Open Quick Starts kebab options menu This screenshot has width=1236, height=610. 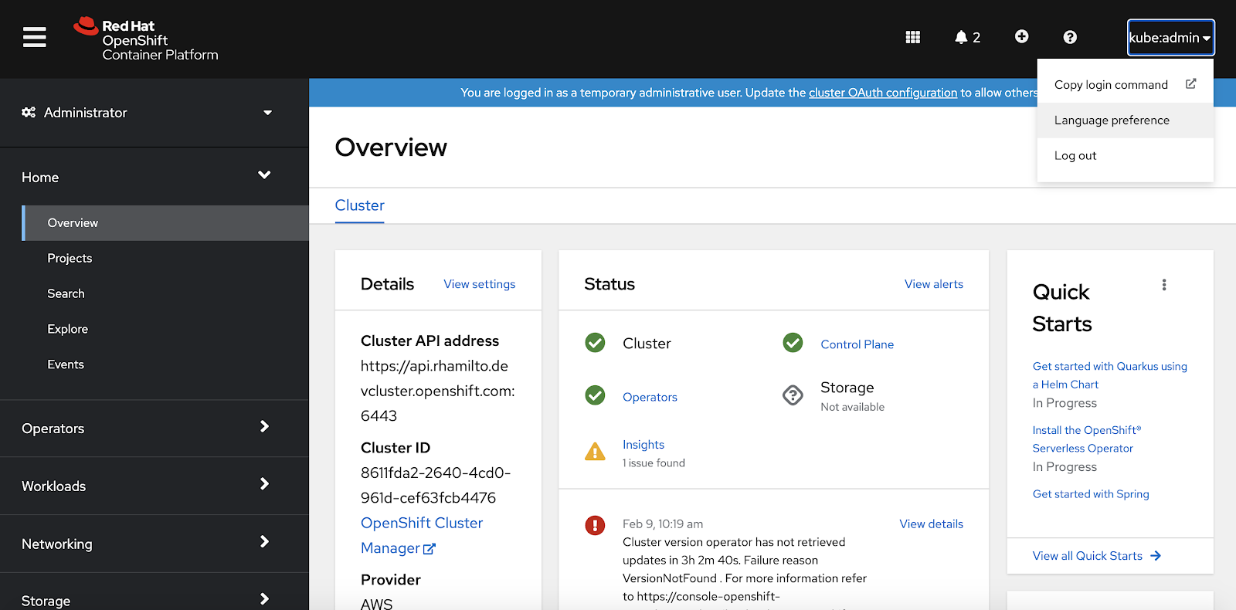tap(1163, 285)
